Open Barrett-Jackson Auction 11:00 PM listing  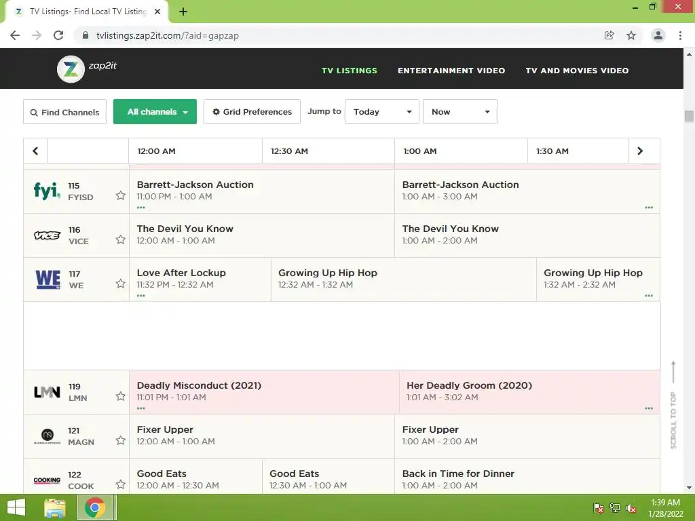tap(262, 191)
